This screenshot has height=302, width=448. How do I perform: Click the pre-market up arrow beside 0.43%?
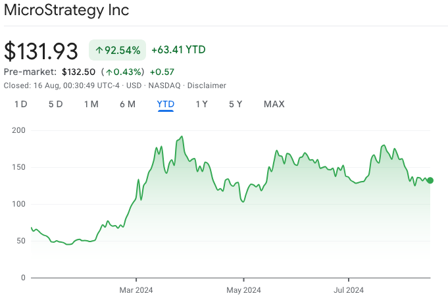click(109, 72)
